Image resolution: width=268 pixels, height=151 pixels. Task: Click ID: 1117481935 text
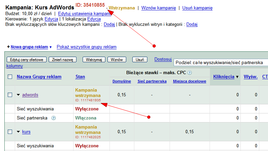(x=88, y=100)
